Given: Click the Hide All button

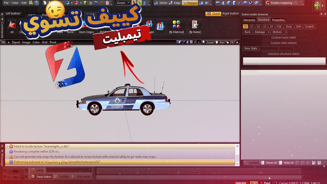Looking at the screenshot, I should pyautogui.click(x=286, y=163).
